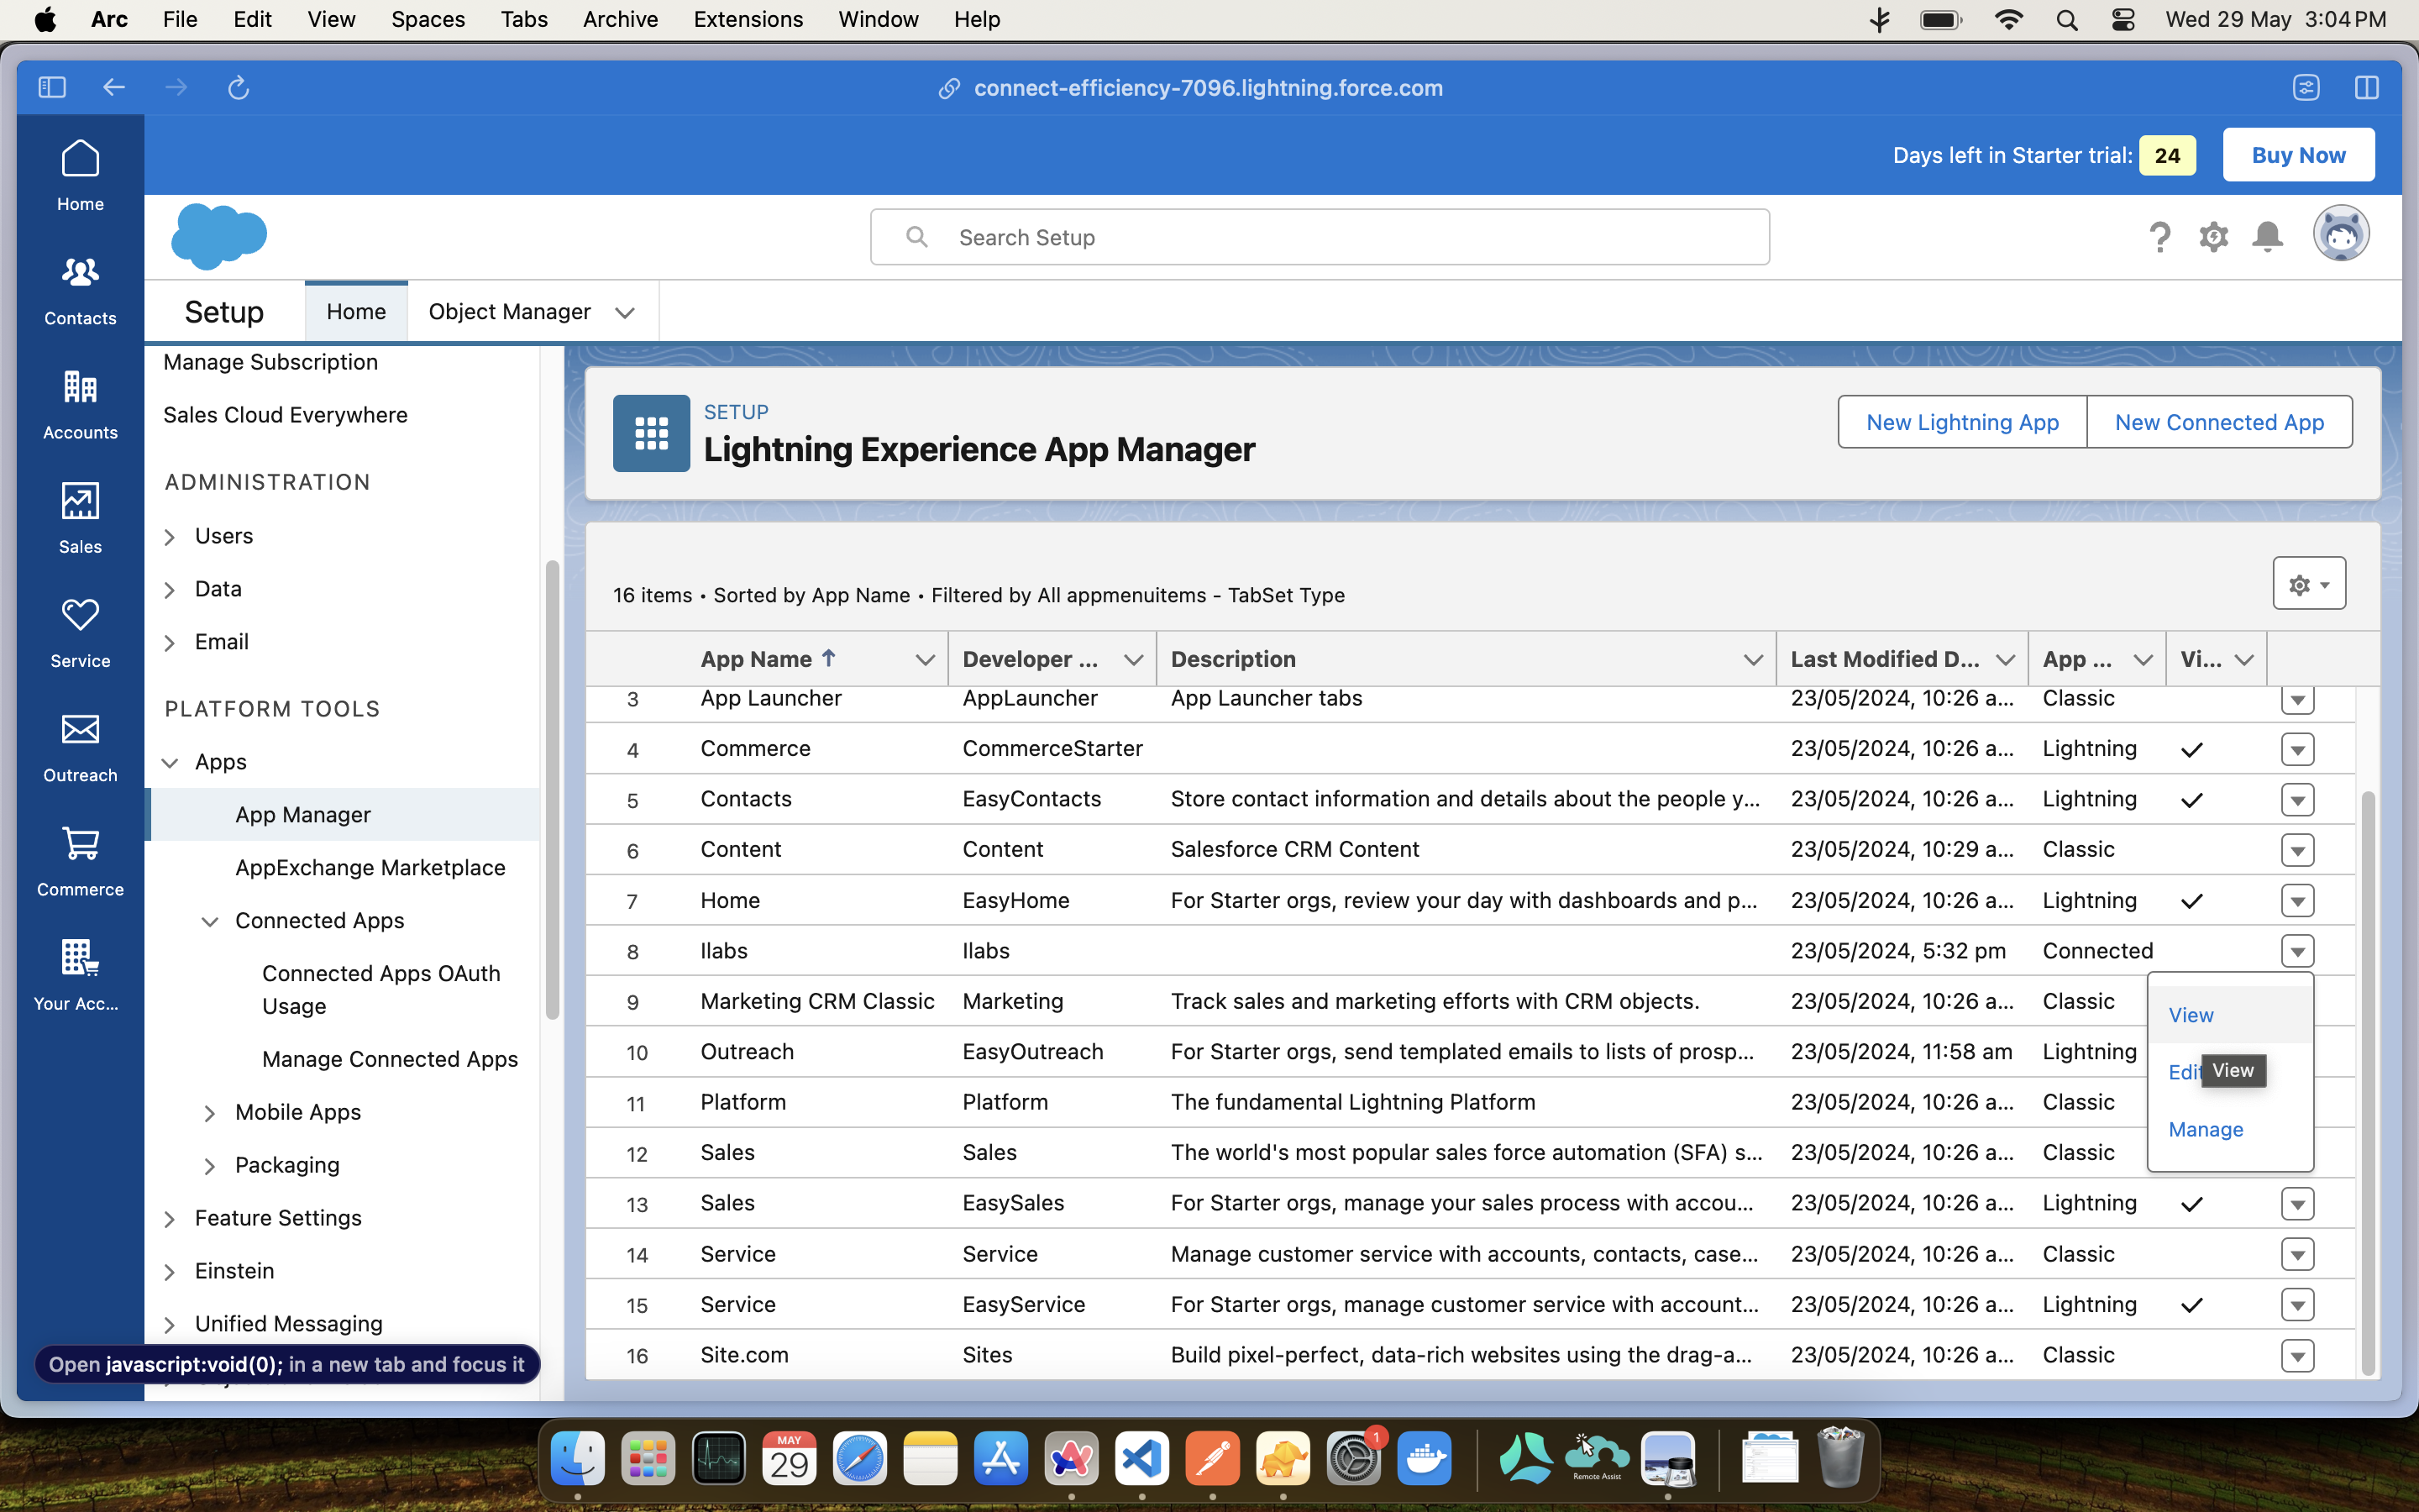The image size is (2419, 1512).
Task: Click the Search Setup input field
Action: 1320,237
